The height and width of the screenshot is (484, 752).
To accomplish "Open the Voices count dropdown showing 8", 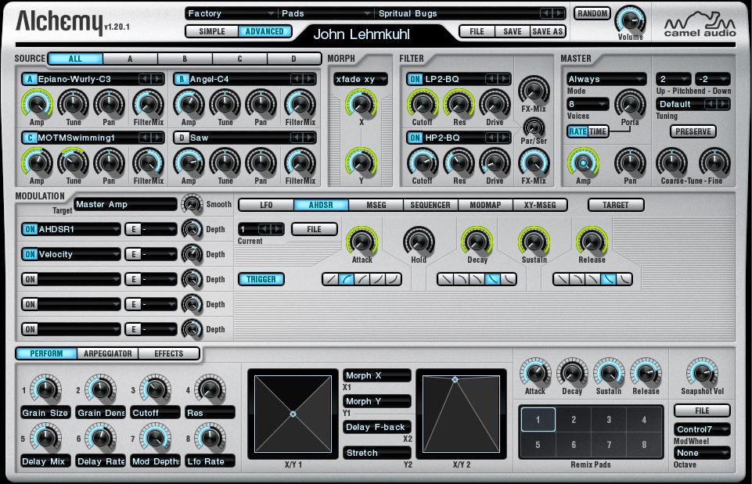I will click(x=588, y=103).
